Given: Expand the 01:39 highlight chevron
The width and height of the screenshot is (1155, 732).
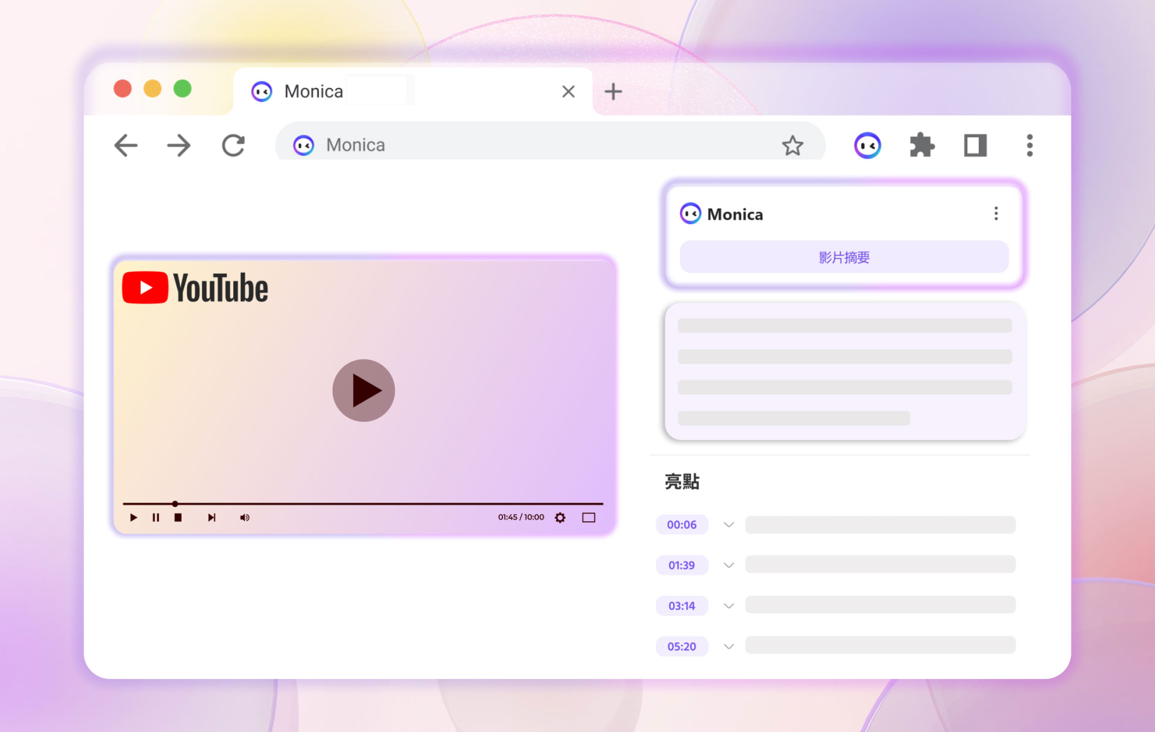Looking at the screenshot, I should (x=728, y=565).
